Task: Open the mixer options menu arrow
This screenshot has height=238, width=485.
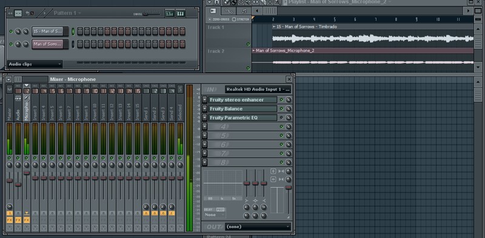Action: coord(8,79)
